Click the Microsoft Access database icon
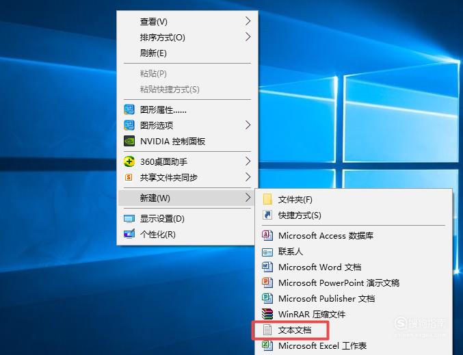 [267, 235]
